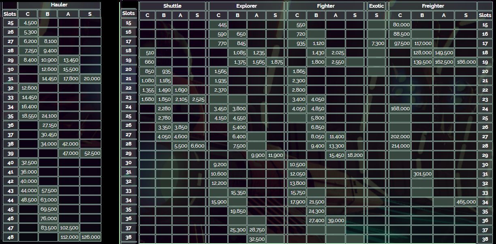Click the Hauler value 13,450
Image resolution: width=496 pixels, height=244 pixels.
(x=68, y=60)
